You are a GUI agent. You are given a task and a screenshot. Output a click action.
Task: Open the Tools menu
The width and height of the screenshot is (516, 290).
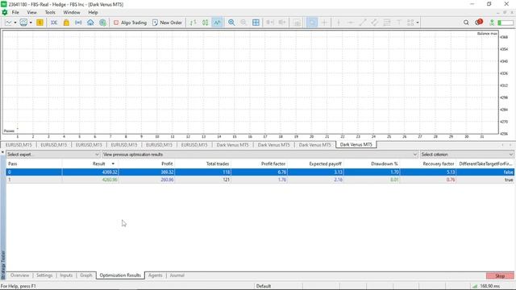tap(50, 12)
